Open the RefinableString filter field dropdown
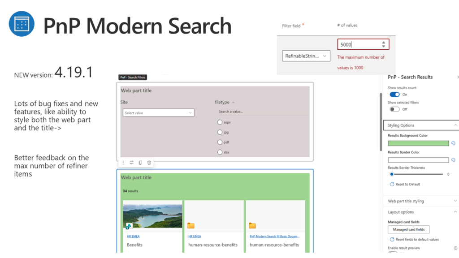The height and width of the screenshot is (258, 459). click(306, 56)
